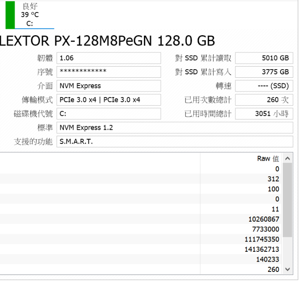
Task: Click total host reads value 5010 GB
Action: coord(264,58)
